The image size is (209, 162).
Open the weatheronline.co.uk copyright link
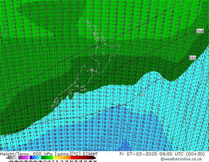[181, 159]
